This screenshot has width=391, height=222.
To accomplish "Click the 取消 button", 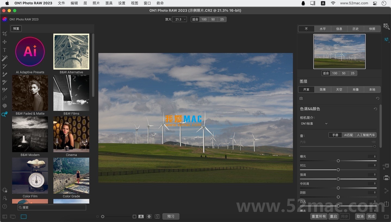I will pyautogui.click(x=360, y=217).
